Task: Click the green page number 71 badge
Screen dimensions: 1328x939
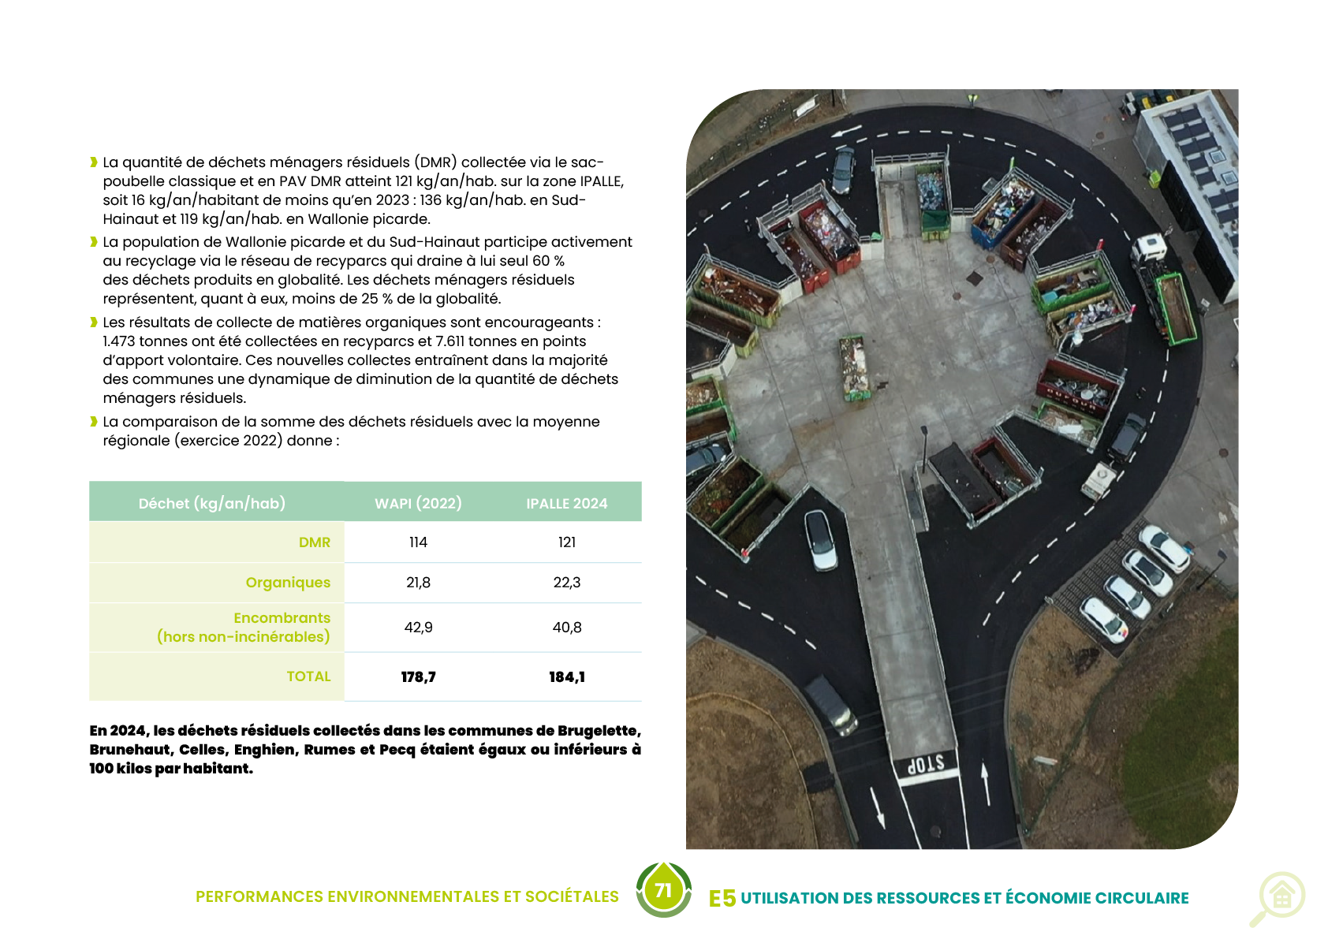Action: coord(663,890)
